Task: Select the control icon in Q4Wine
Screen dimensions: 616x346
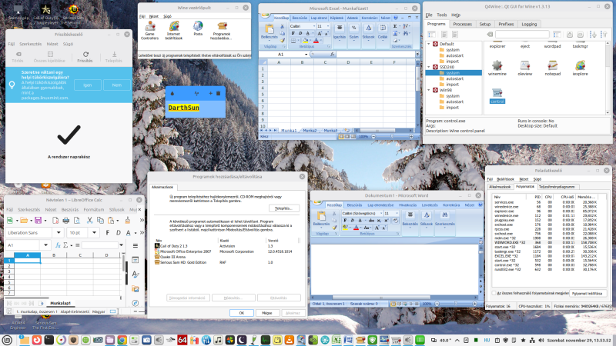Action: (497, 96)
